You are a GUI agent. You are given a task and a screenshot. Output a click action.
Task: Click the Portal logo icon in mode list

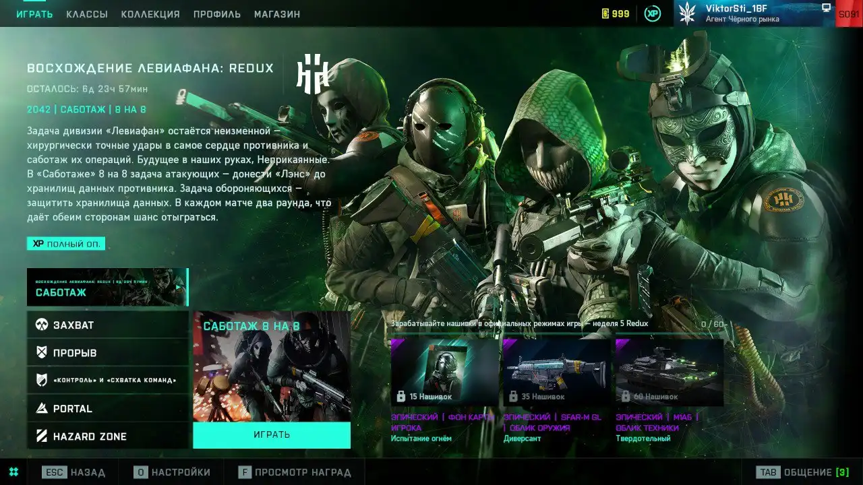coord(42,408)
